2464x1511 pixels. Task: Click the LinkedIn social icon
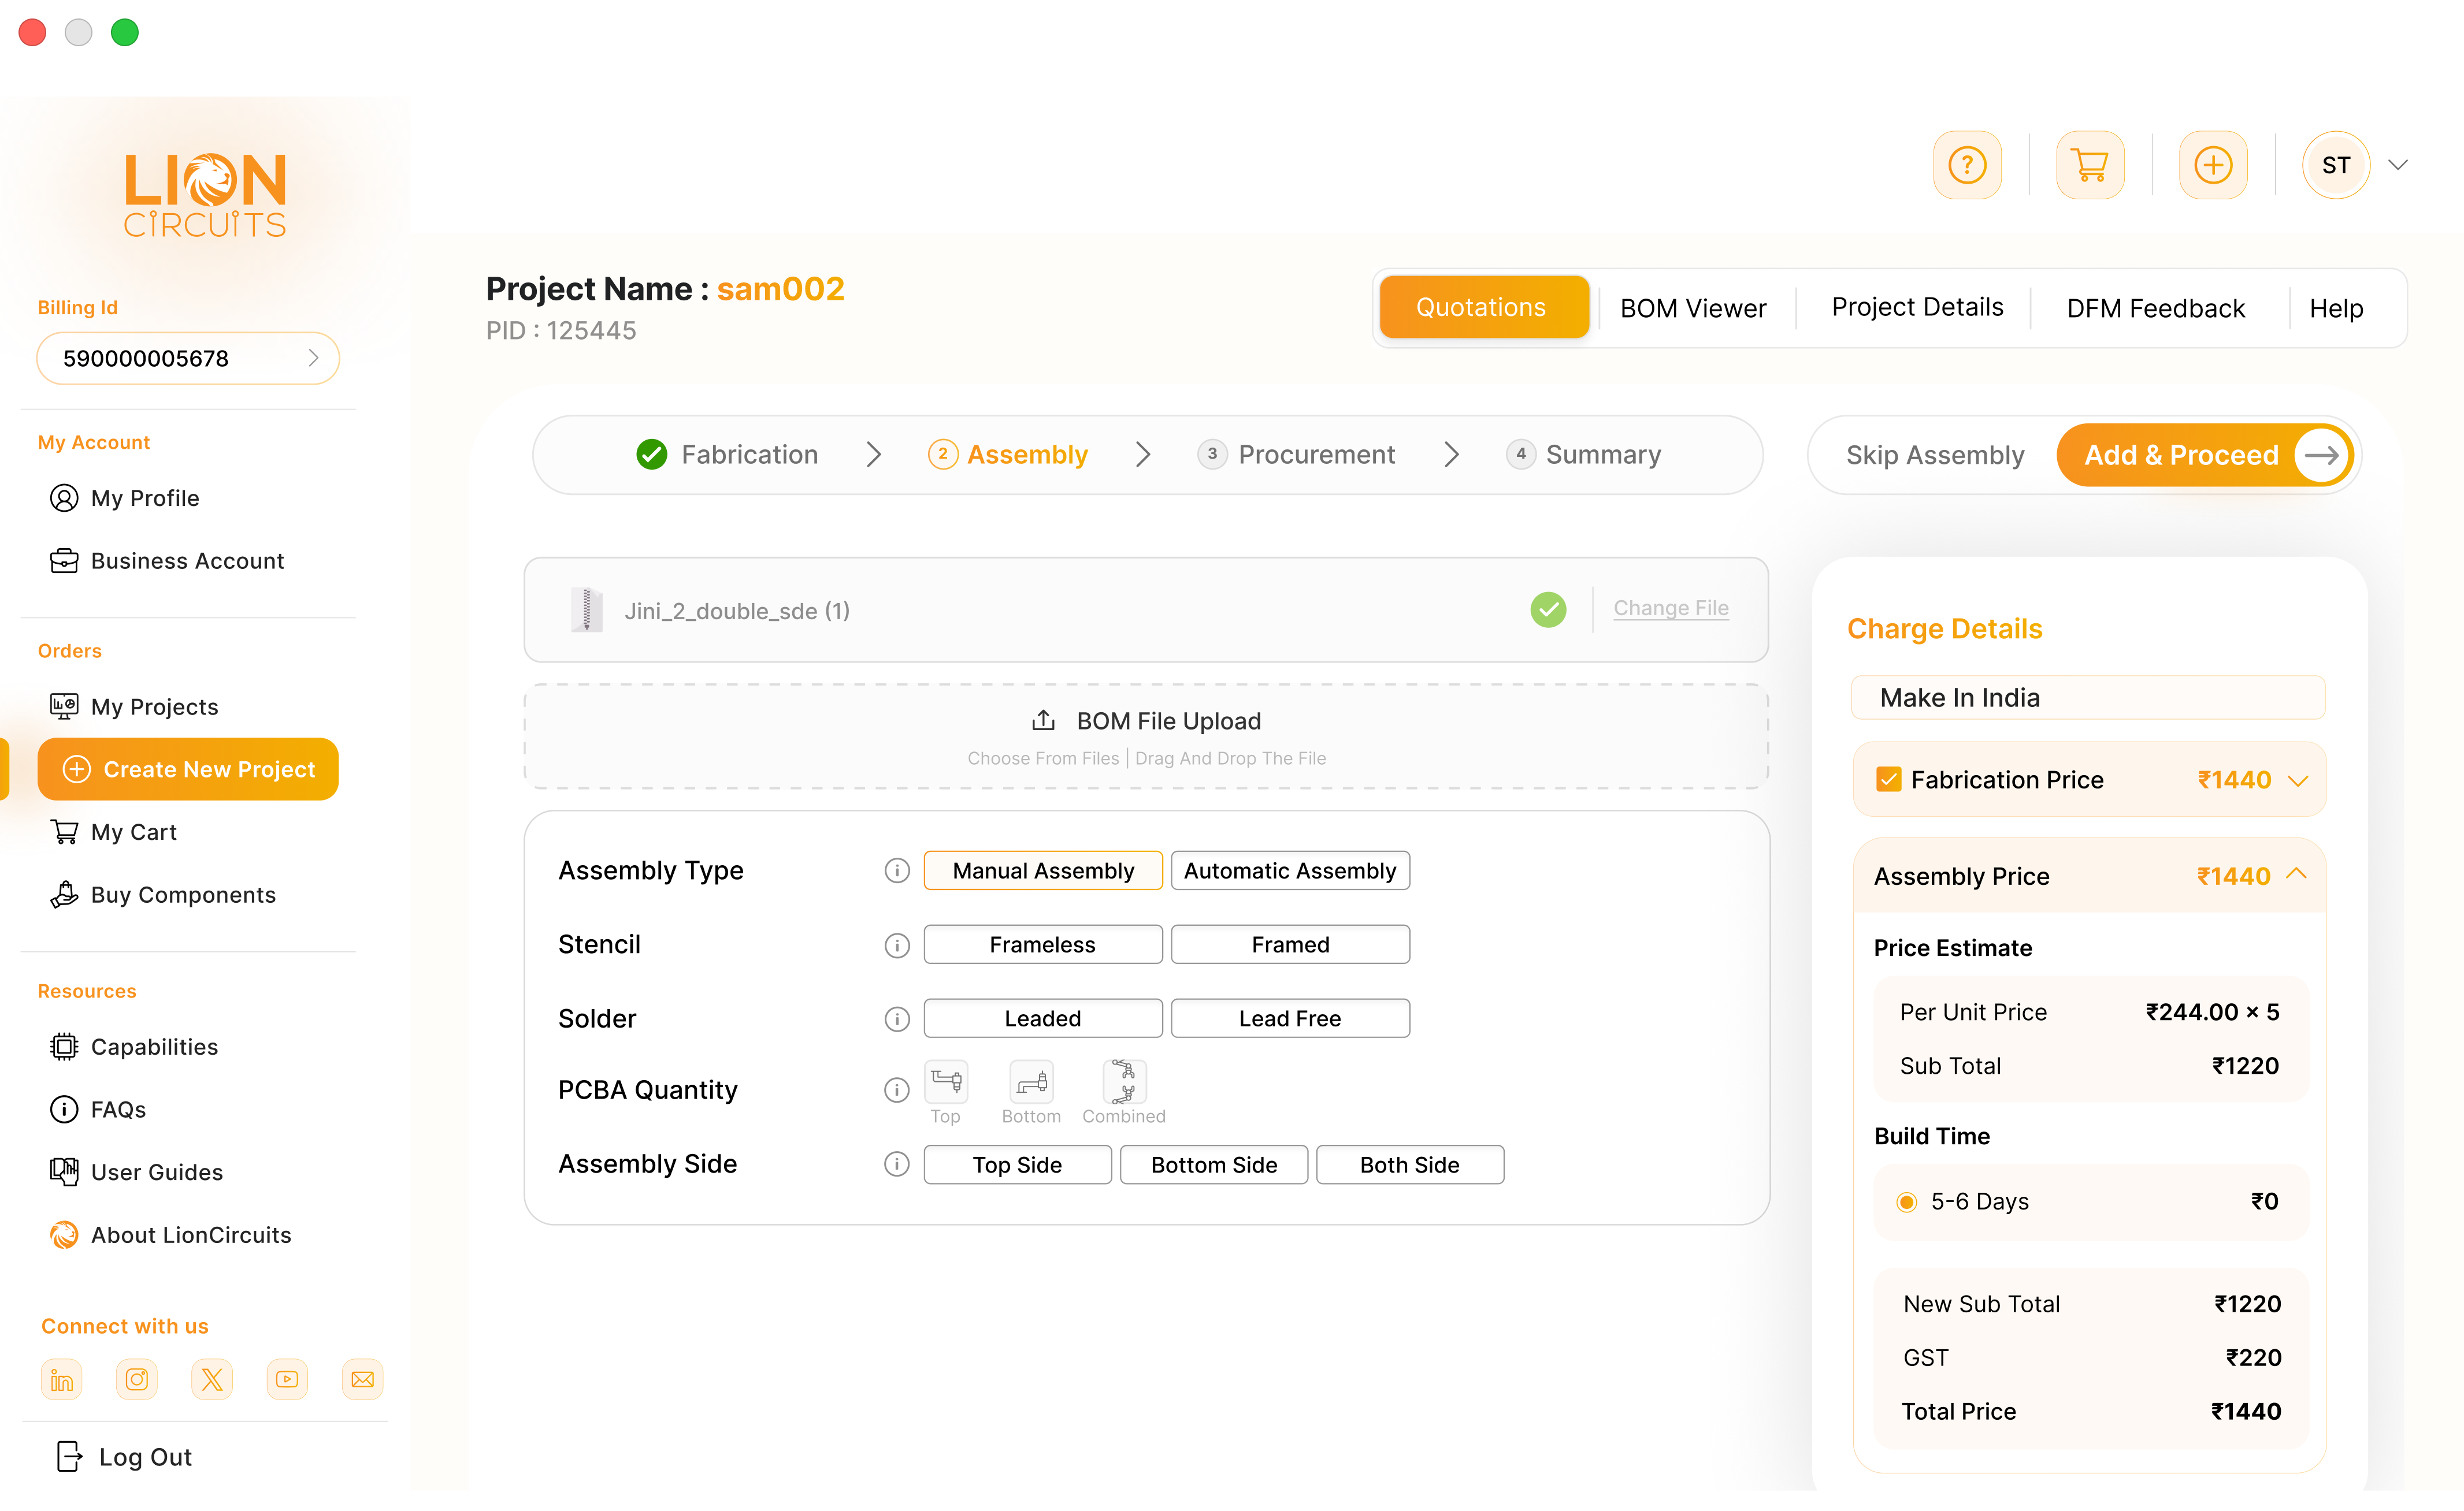click(62, 1379)
